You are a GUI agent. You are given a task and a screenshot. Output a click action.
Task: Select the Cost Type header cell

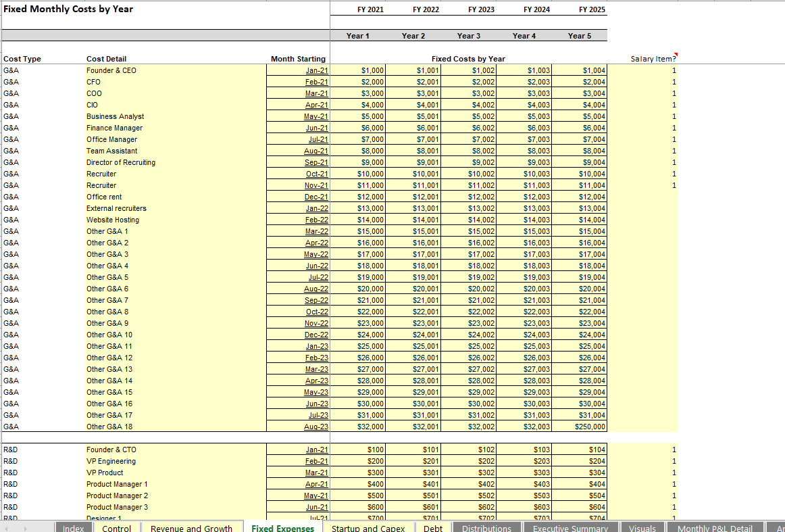coord(22,59)
